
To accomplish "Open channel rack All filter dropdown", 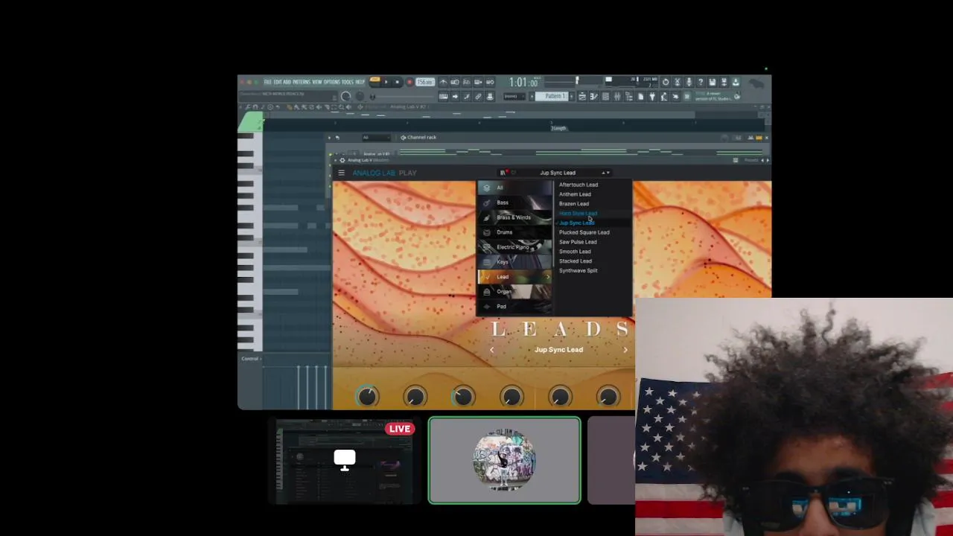I will click(x=376, y=138).
